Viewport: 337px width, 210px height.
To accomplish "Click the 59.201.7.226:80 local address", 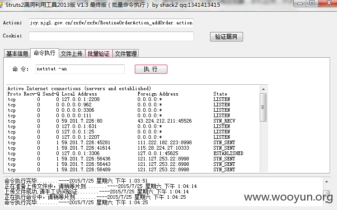I will click(x=82, y=121).
